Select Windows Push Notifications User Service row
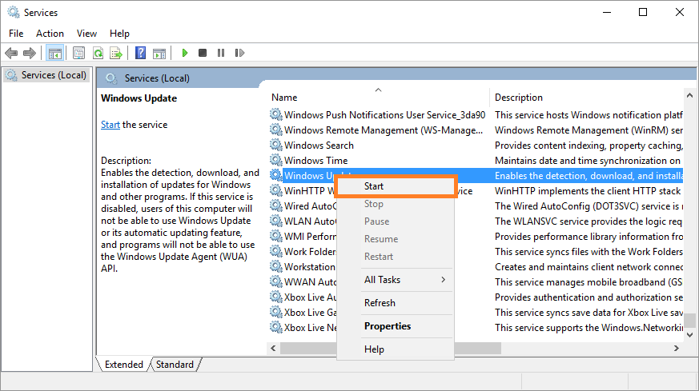The height and width of the screenshot is (391, 699). [384, 115]
